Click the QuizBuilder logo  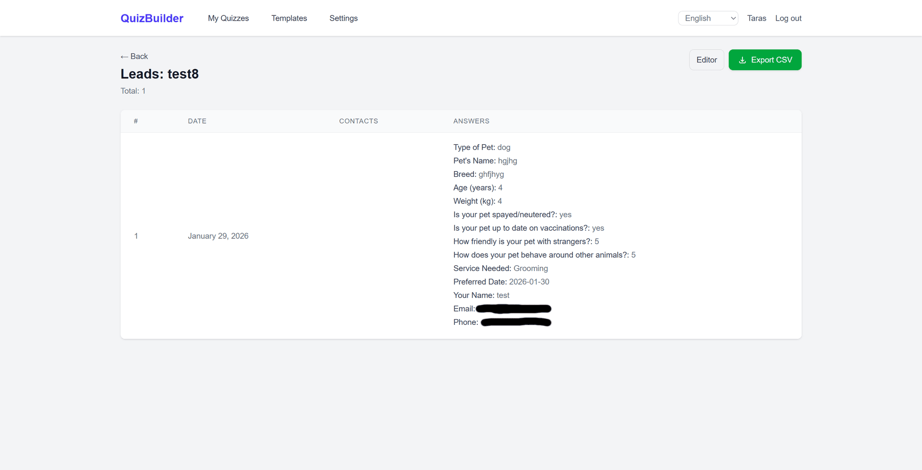click(x=152, y=18)
